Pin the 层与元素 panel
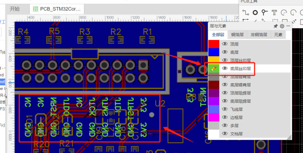303x153 pixels. click(x=276, y=26)
